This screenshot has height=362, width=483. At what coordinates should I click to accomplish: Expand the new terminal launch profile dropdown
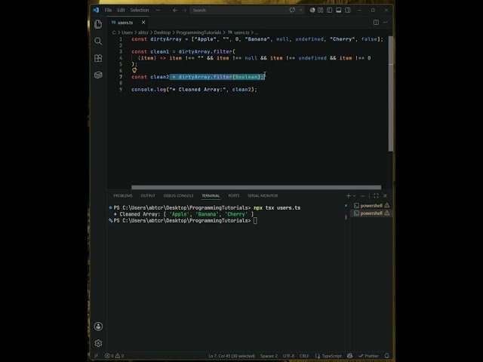[x=354, y=196]
